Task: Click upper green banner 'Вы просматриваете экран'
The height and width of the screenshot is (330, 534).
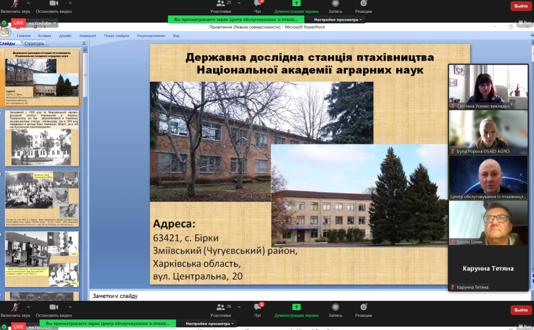Action: pyautogui.click(x=236, y=19)
